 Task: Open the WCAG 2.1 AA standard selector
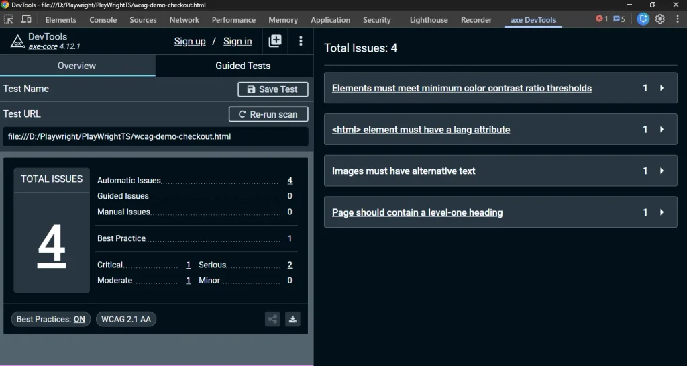(x=126, y=319)
